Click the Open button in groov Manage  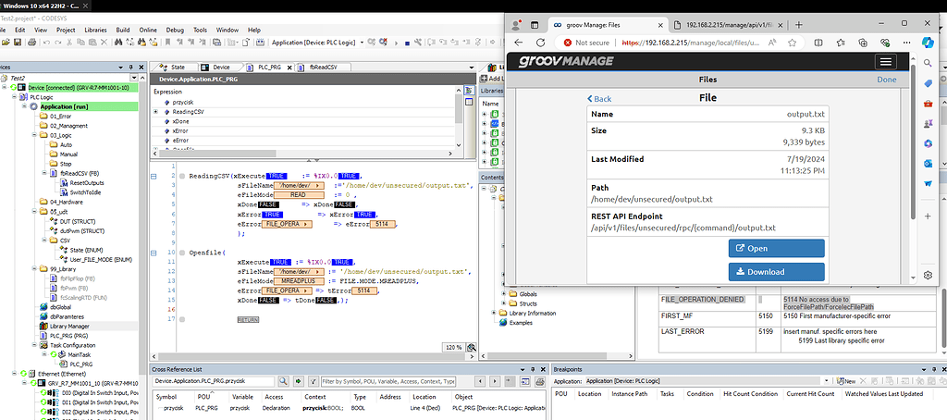pyautogui.click(x=776, y=248)
